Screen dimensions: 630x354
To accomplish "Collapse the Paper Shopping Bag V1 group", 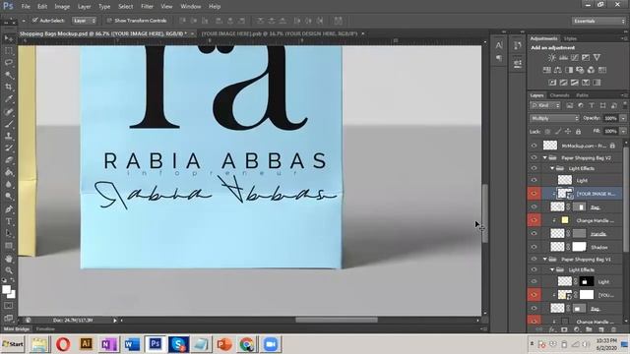I will pos(544,260).
